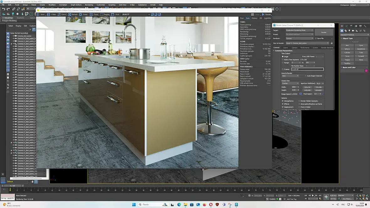Switch to Camera tab in Render Setup
The width and height of the screenshot is (370, 208).
click(294, 48)
